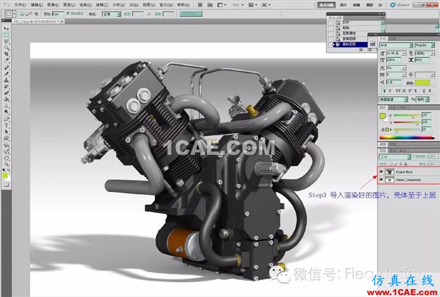The image size is (440, 297).
Task: Click the foreground color swatch in toolbox
Action: pyautogui.click(x=5, y=176)
